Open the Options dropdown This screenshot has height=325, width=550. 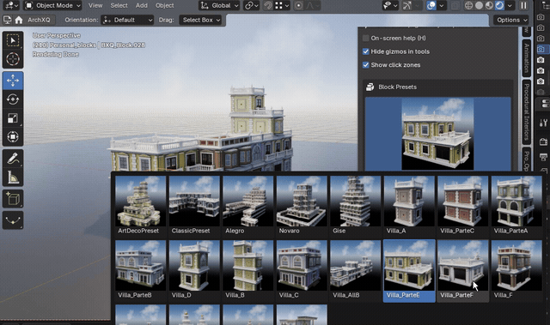[x=511, y=20]
